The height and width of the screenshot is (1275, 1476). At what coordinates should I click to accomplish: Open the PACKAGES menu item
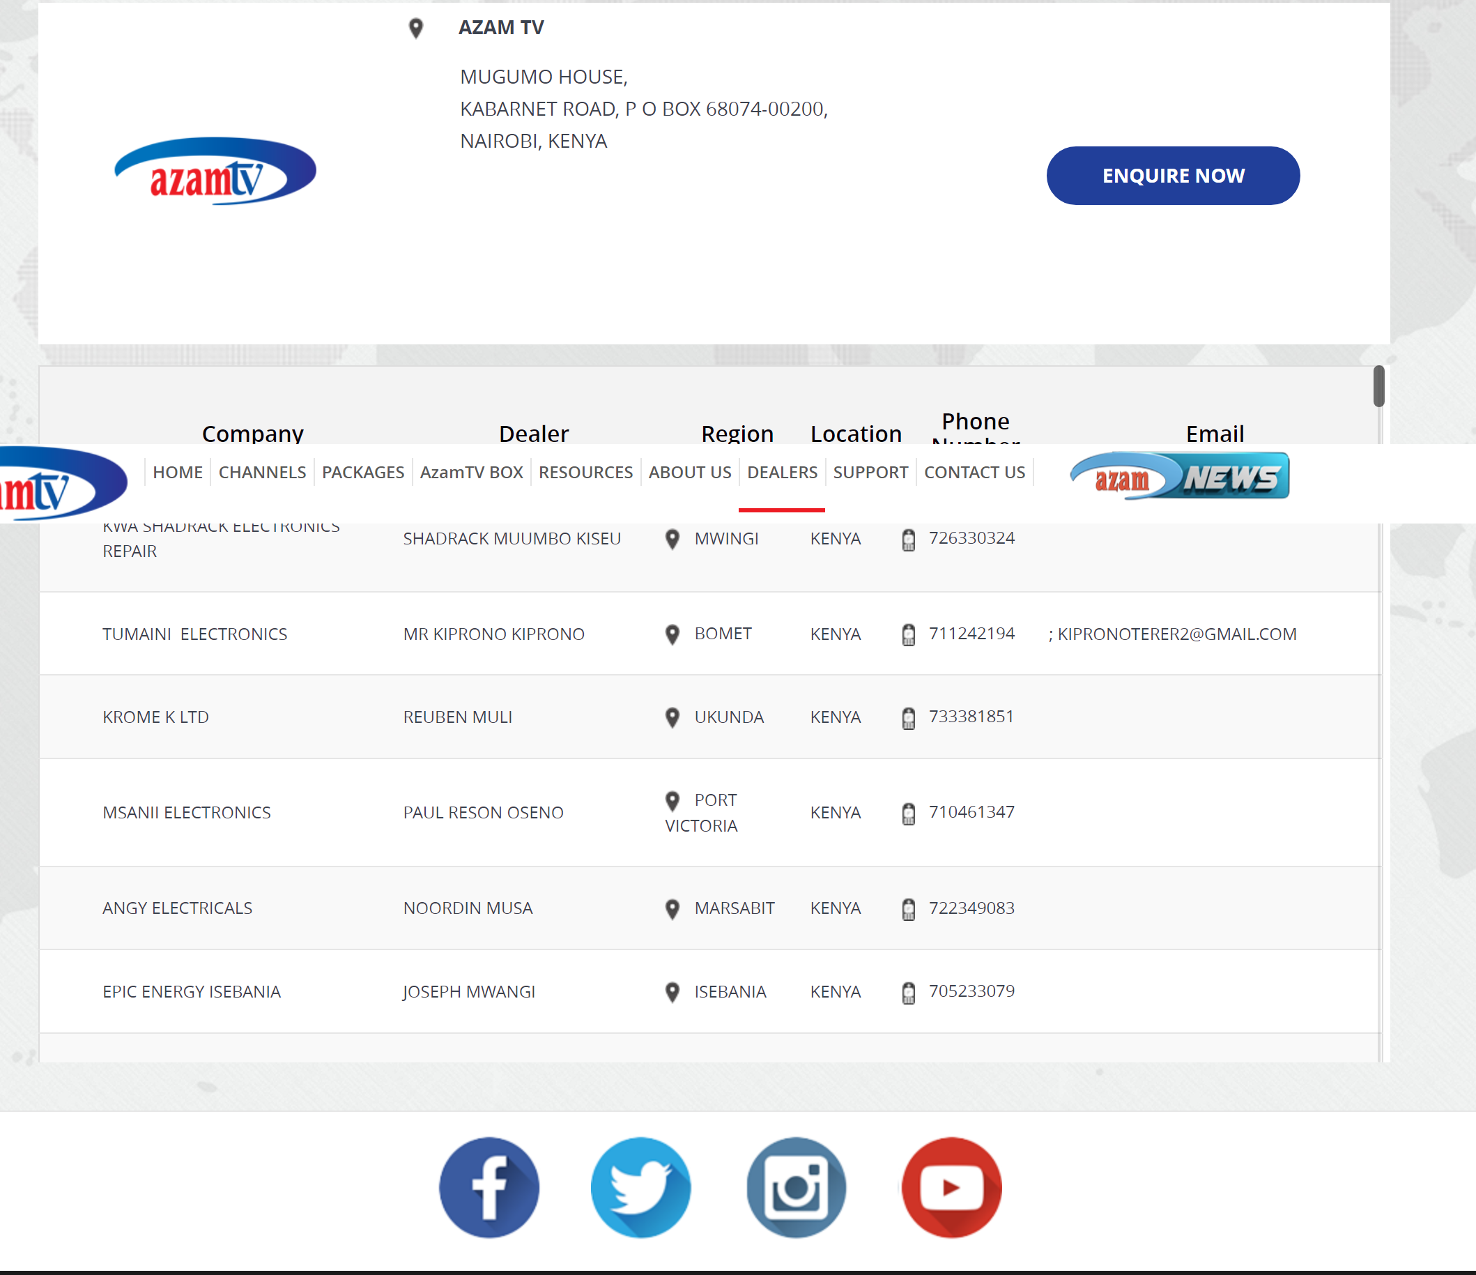tap(362, 472)
